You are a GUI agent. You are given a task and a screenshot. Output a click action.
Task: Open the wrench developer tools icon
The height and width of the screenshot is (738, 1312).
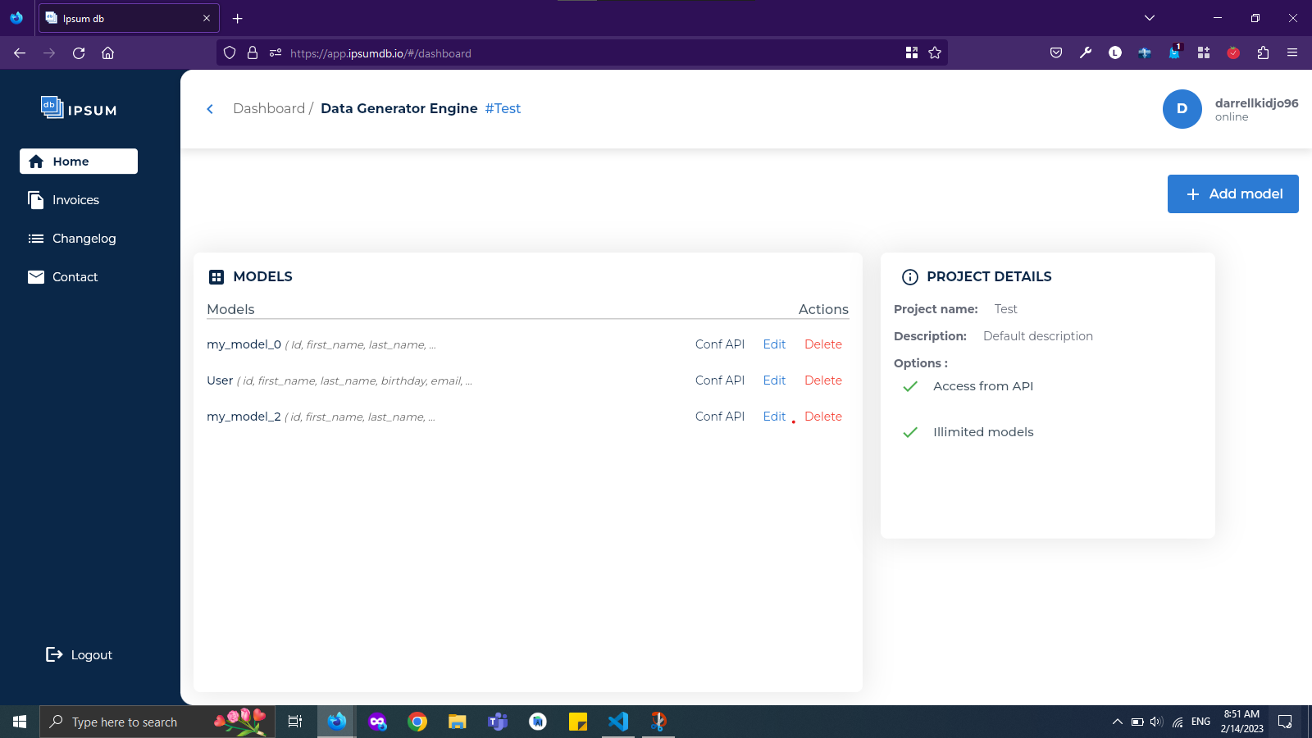point(1086,53)
